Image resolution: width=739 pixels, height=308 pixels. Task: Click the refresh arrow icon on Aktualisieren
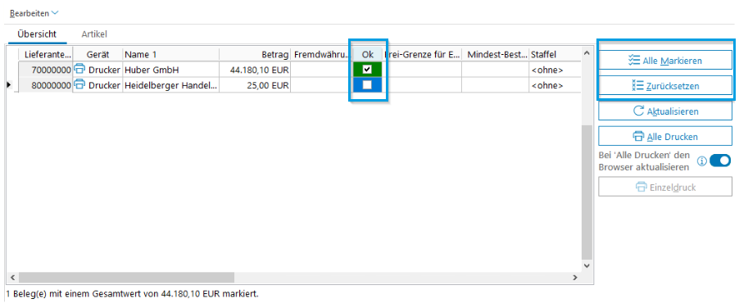tap(638, 111)
